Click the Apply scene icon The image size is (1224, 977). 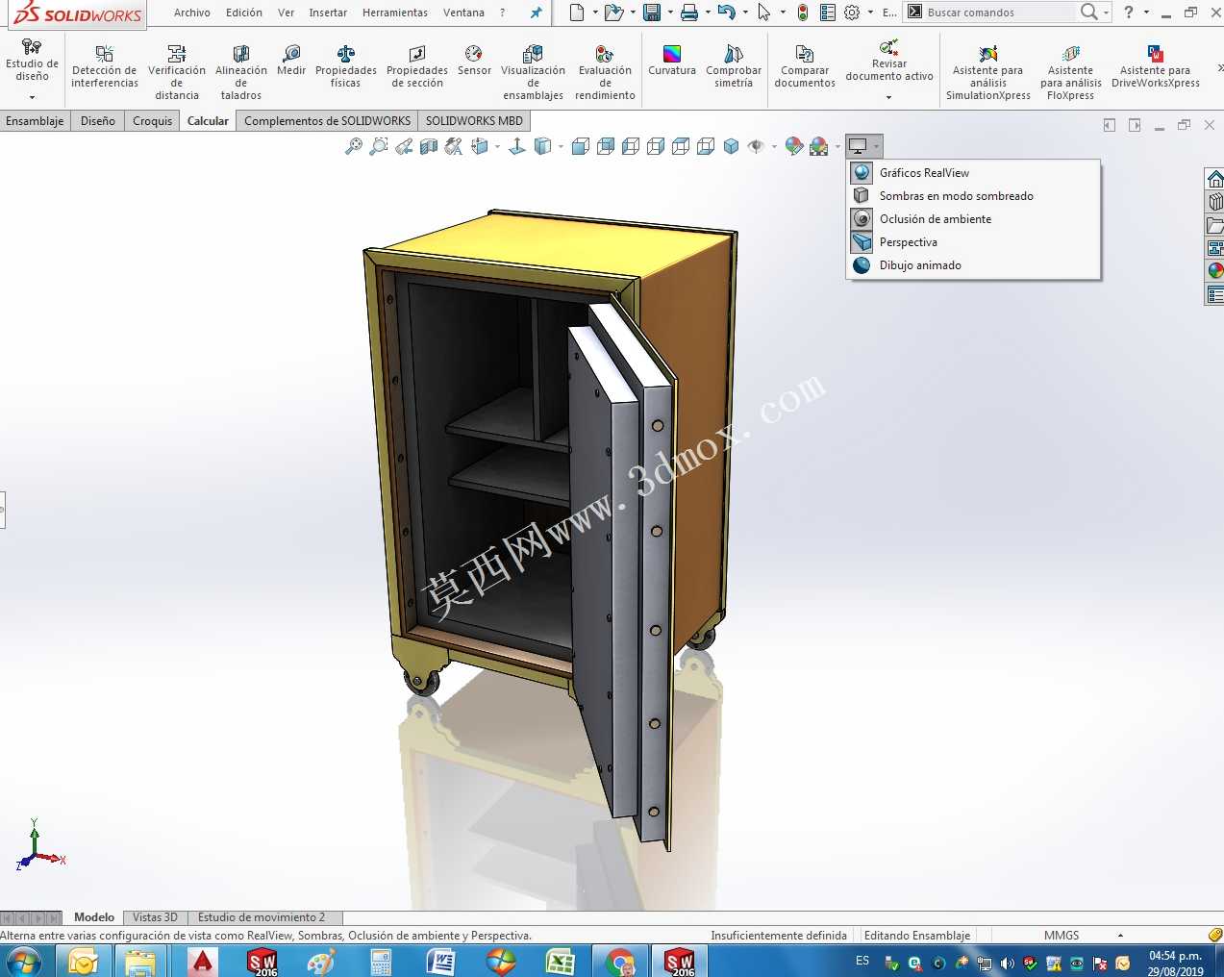[x=819, y=146]
